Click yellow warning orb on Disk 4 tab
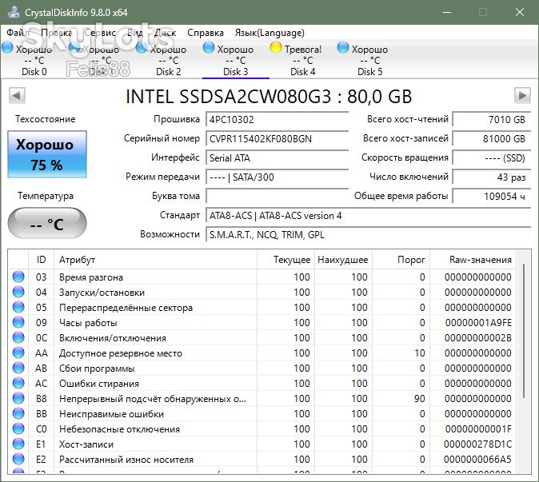Viewport: 539px width, 482px height. tap(276, 48)
